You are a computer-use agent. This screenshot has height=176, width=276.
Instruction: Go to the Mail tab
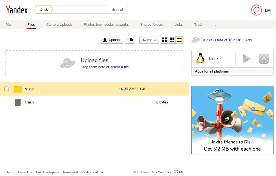(x=9, y=24)
